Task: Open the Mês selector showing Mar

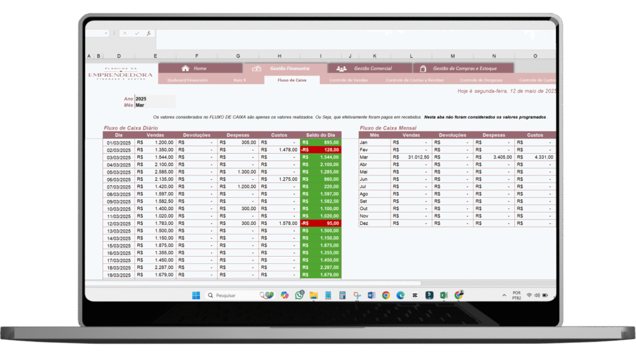Action: 155,105
